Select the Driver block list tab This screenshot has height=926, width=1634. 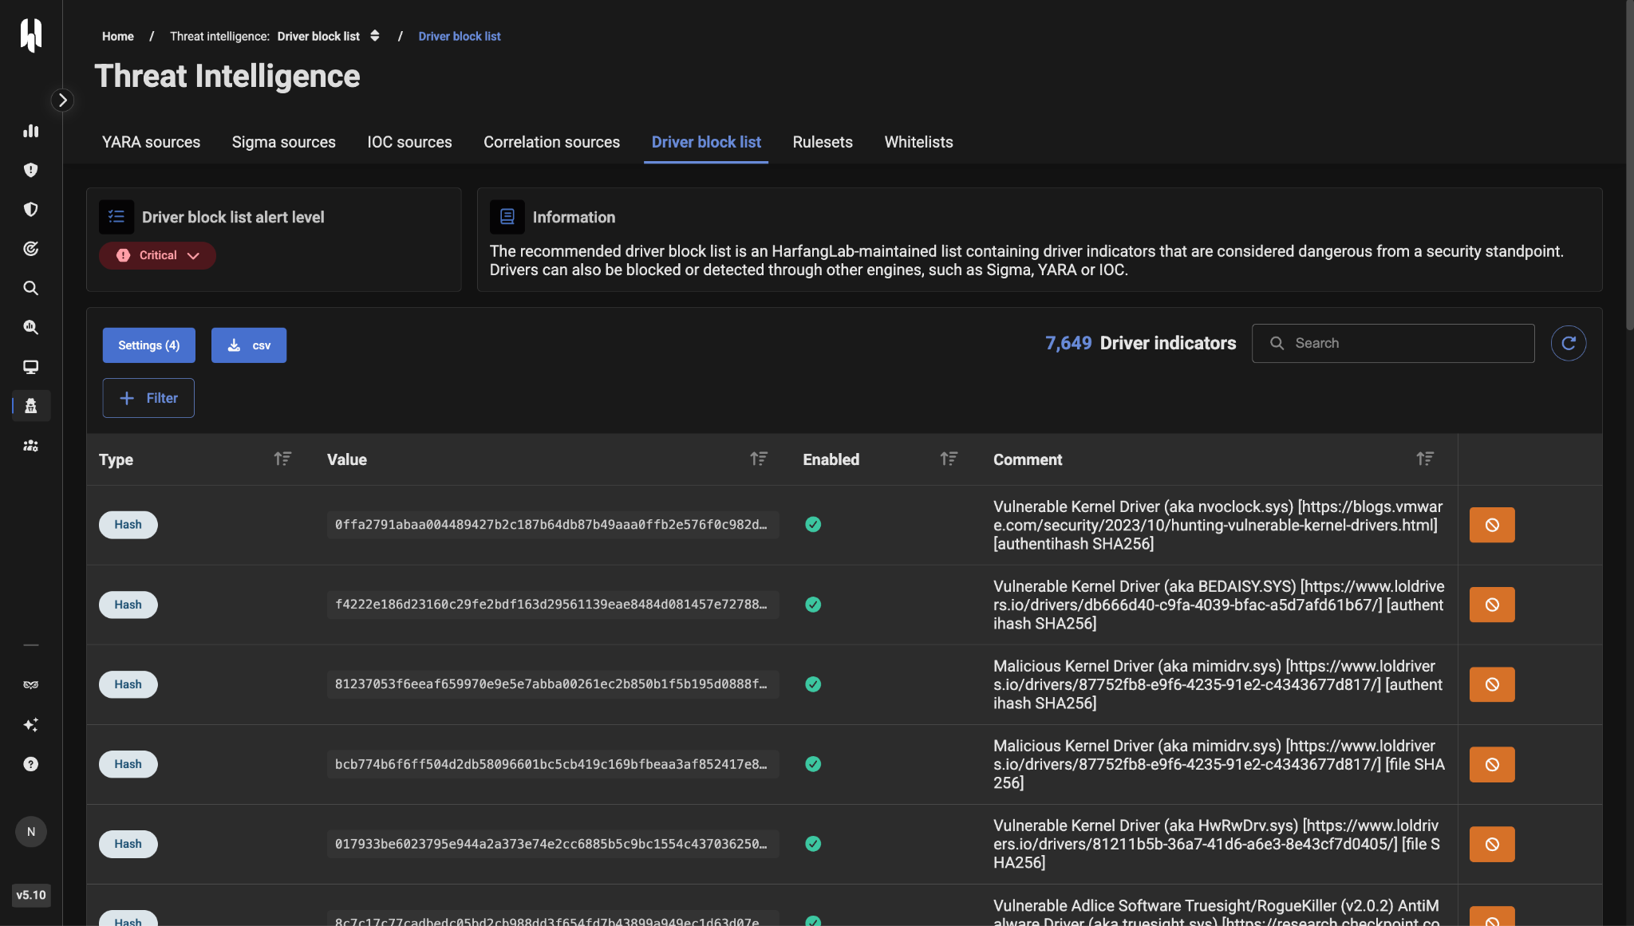pos(706,142)
